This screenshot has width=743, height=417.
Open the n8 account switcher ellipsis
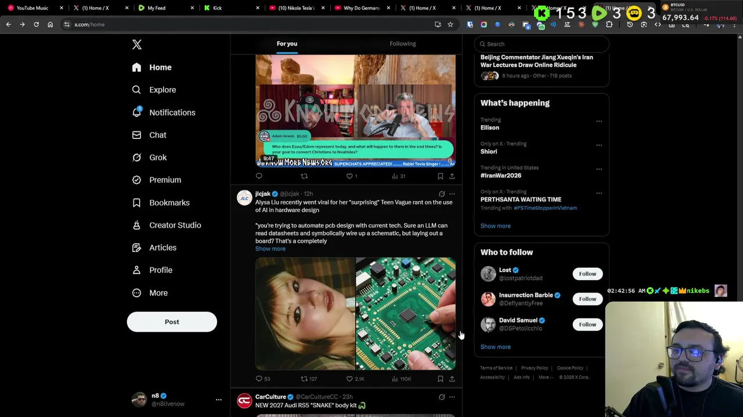(219, 400)
